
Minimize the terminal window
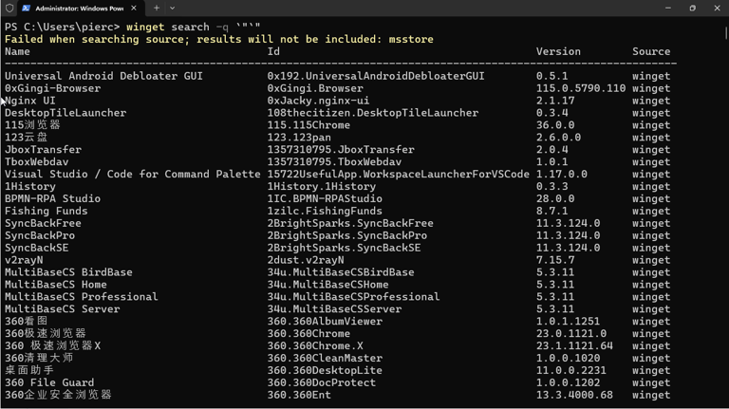[668, 8]
